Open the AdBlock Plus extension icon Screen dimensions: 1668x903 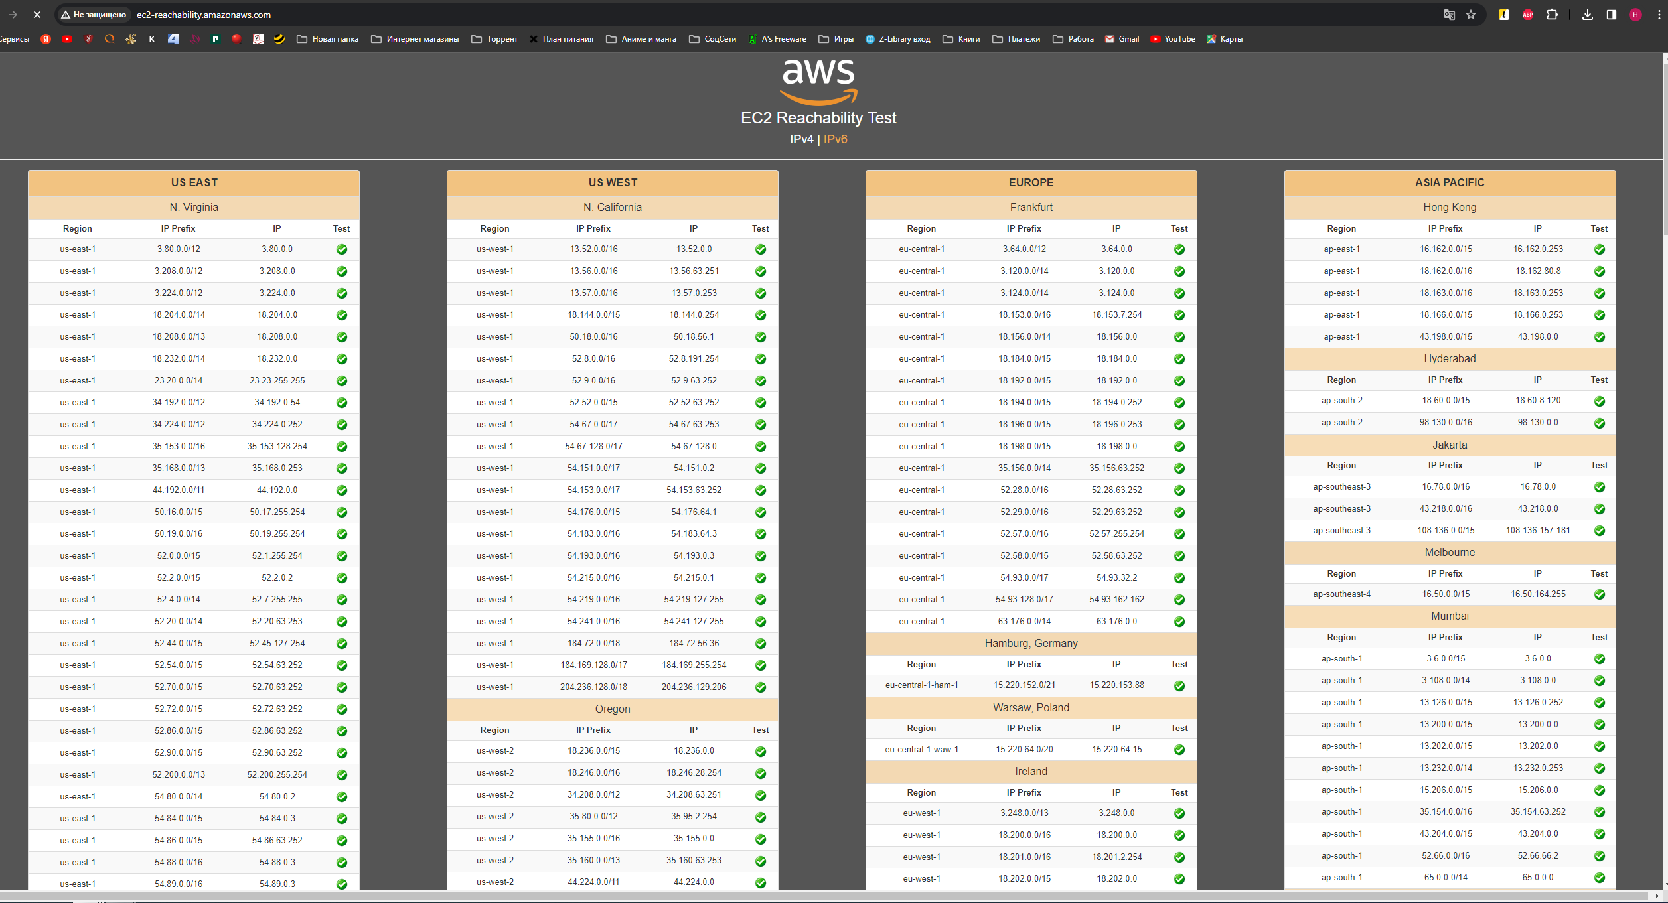point(1527,15)
